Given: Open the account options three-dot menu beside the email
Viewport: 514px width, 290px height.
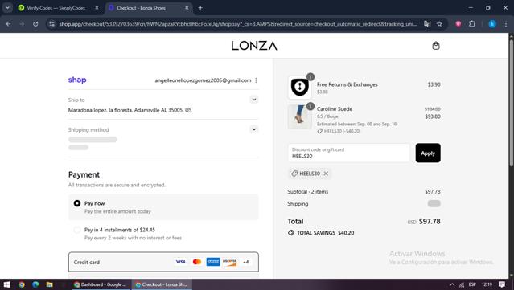Looking at the screenshot, I should tap(256, 80).
